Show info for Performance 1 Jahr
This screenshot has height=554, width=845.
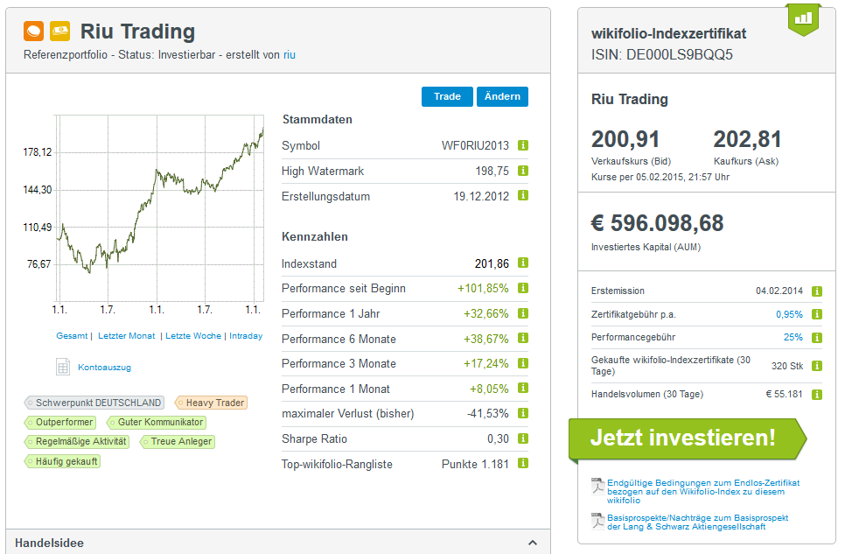pos(523,313)
